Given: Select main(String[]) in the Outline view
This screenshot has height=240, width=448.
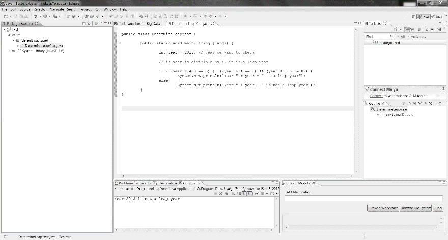Looking at the screenshot, I should pos(398,115).
